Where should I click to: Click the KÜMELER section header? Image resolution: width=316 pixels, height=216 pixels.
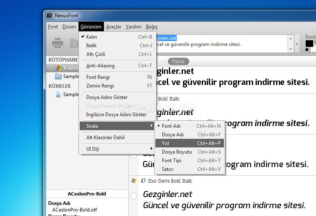coord(60,86)
